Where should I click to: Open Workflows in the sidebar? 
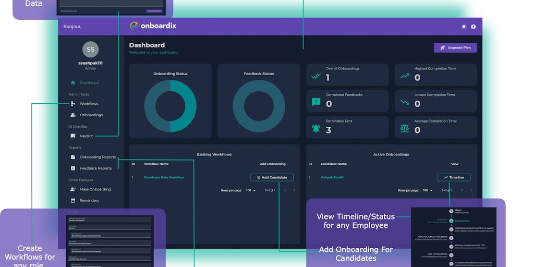[89, 104]
